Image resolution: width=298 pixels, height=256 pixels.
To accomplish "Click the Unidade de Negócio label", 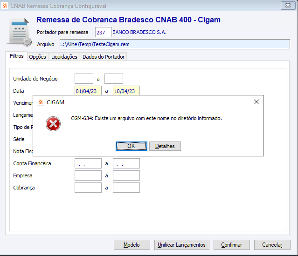I will [35, 79].
